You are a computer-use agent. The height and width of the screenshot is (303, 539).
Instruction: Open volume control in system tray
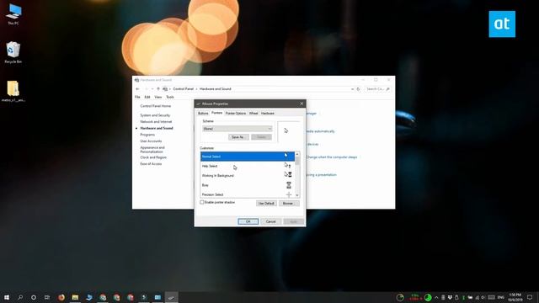483,297
